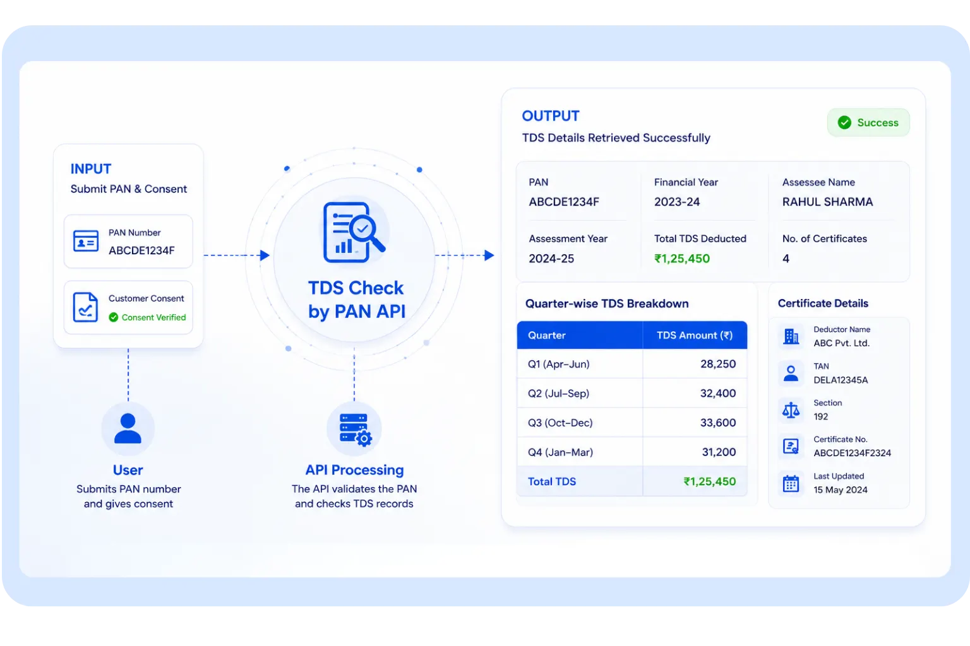The image size is (970, 646).
Task: Select the TDS Amount column header
Action: 695,335
